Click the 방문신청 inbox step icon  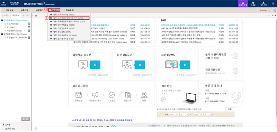[x=79, y=95]
